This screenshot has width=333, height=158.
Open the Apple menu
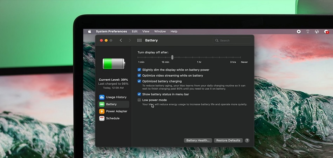tap(90, 32)
